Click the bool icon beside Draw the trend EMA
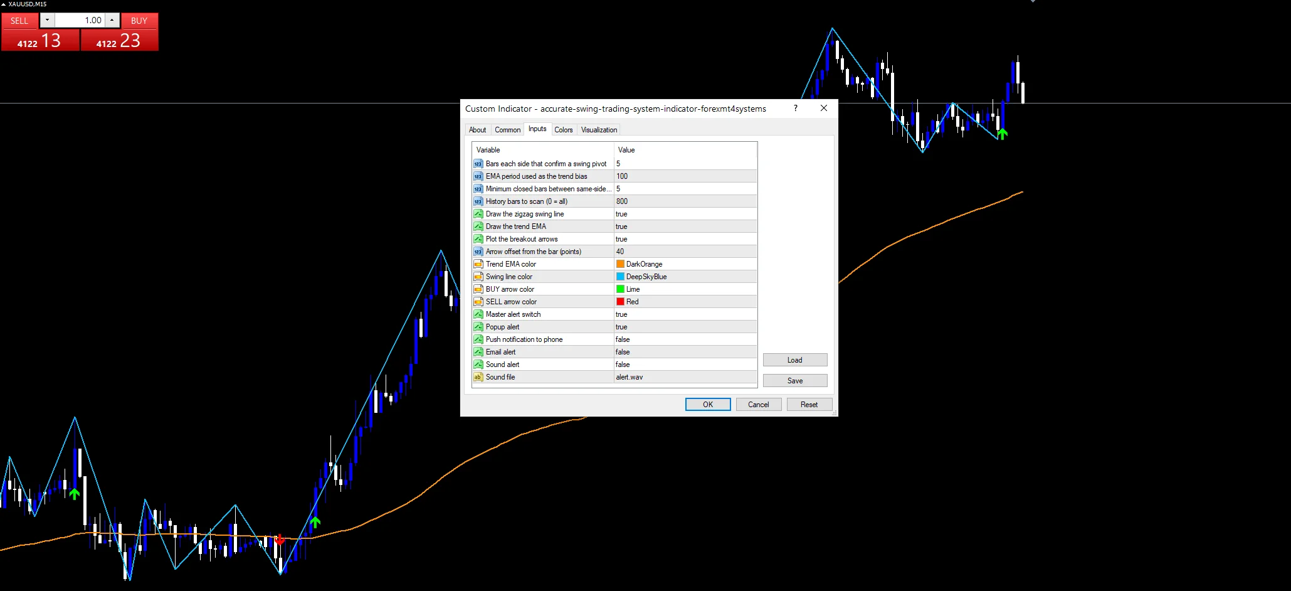The width and height of the screenshot is (1291, 591). coord(478,226)
